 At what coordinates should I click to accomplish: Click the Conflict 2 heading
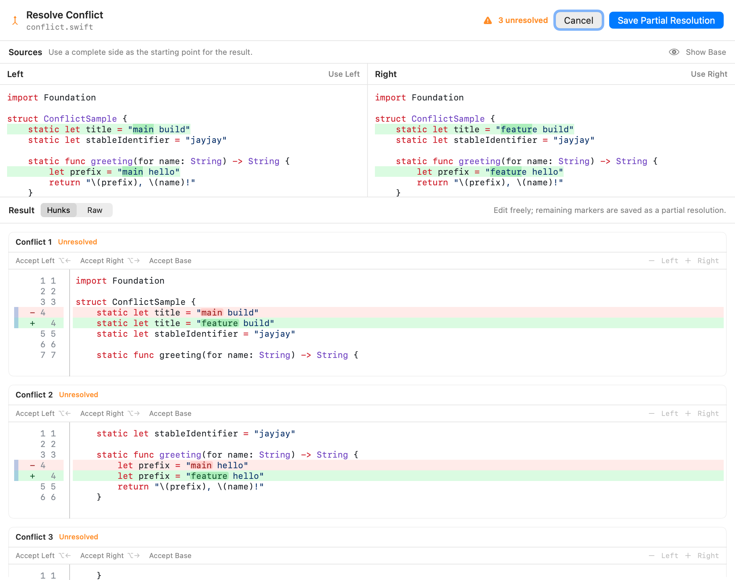pyautogui.click(x=34, y=395)
